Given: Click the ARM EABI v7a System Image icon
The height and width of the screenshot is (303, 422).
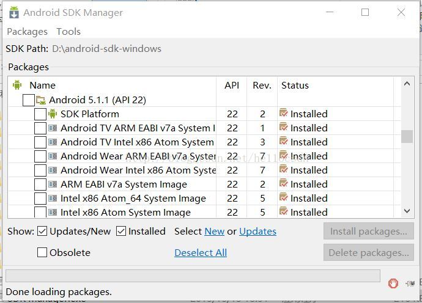Looking at the screenshot, I should coord(53,184).
